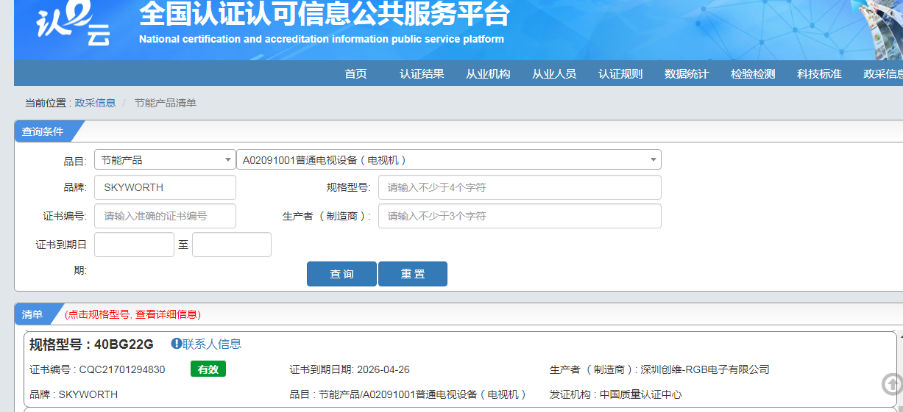Open the 认证结果 navigation menu
This screenshot has height=412, width=903.
tap(422, 73)
